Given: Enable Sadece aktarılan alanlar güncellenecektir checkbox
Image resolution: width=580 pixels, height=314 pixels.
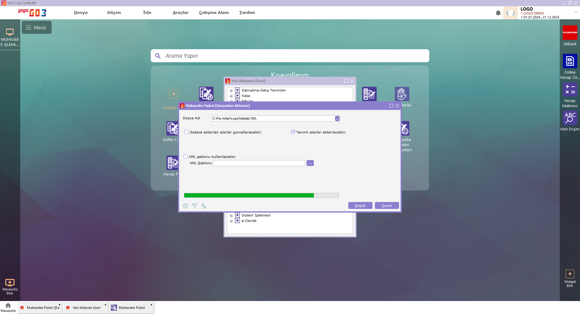Looking at the screenshot, I should (186, 132).
